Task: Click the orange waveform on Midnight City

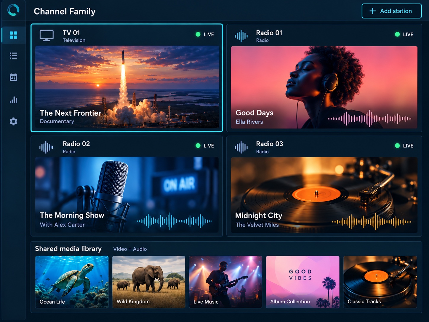Action: 372,221
